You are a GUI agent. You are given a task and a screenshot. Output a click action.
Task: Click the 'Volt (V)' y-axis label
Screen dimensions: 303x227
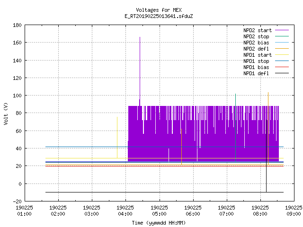(6, 113)
